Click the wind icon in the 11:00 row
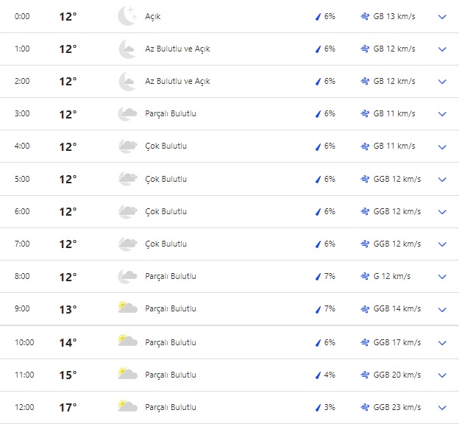The height and width of the screenshot is (424, 459). 365,375
